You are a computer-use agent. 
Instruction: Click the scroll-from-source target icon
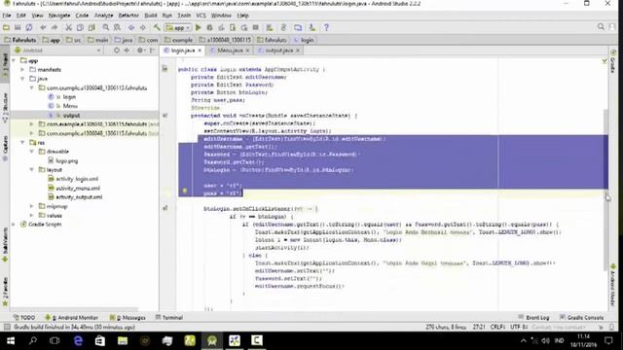pyautogui.click(x=117, y=51)
